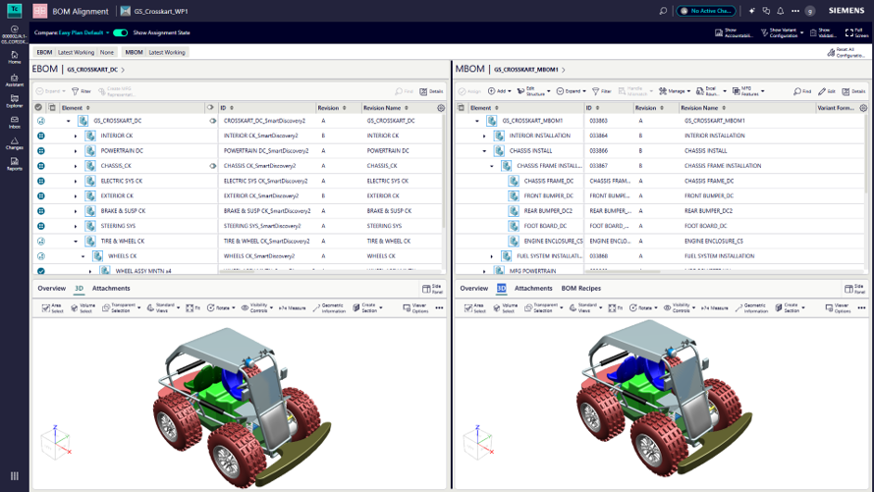Click Measure in the MBOM 3D viewer toolbar

[x=715, y=308]
